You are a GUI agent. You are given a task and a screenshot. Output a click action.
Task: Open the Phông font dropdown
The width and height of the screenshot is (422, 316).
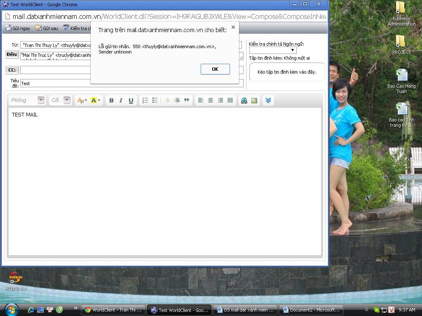pos(27,100)
